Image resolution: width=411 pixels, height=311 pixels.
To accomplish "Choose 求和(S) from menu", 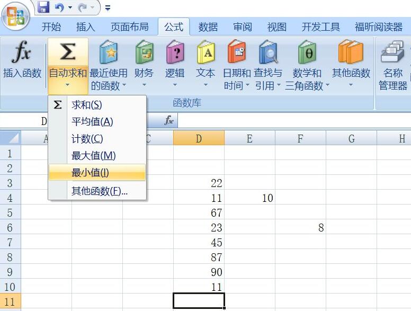I will (97, 105).
